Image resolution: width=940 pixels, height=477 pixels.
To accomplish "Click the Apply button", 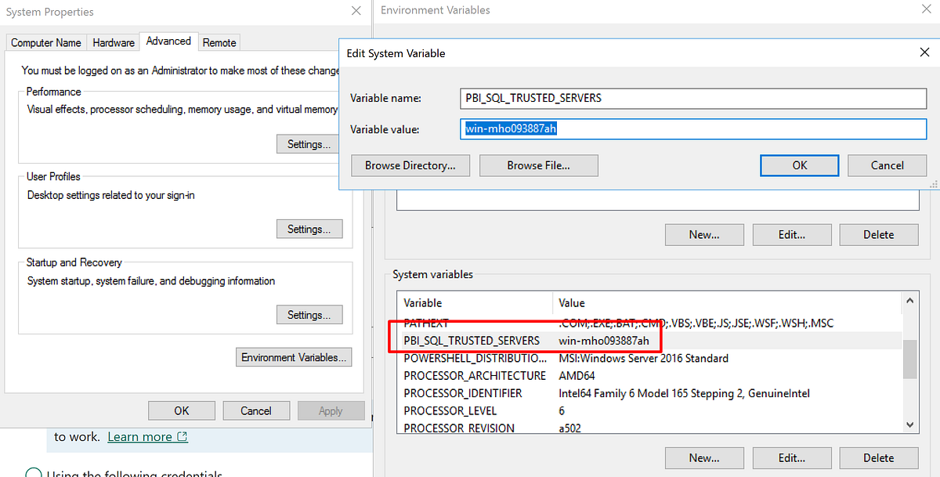I will pyautogui.click(x=331, y=410).
